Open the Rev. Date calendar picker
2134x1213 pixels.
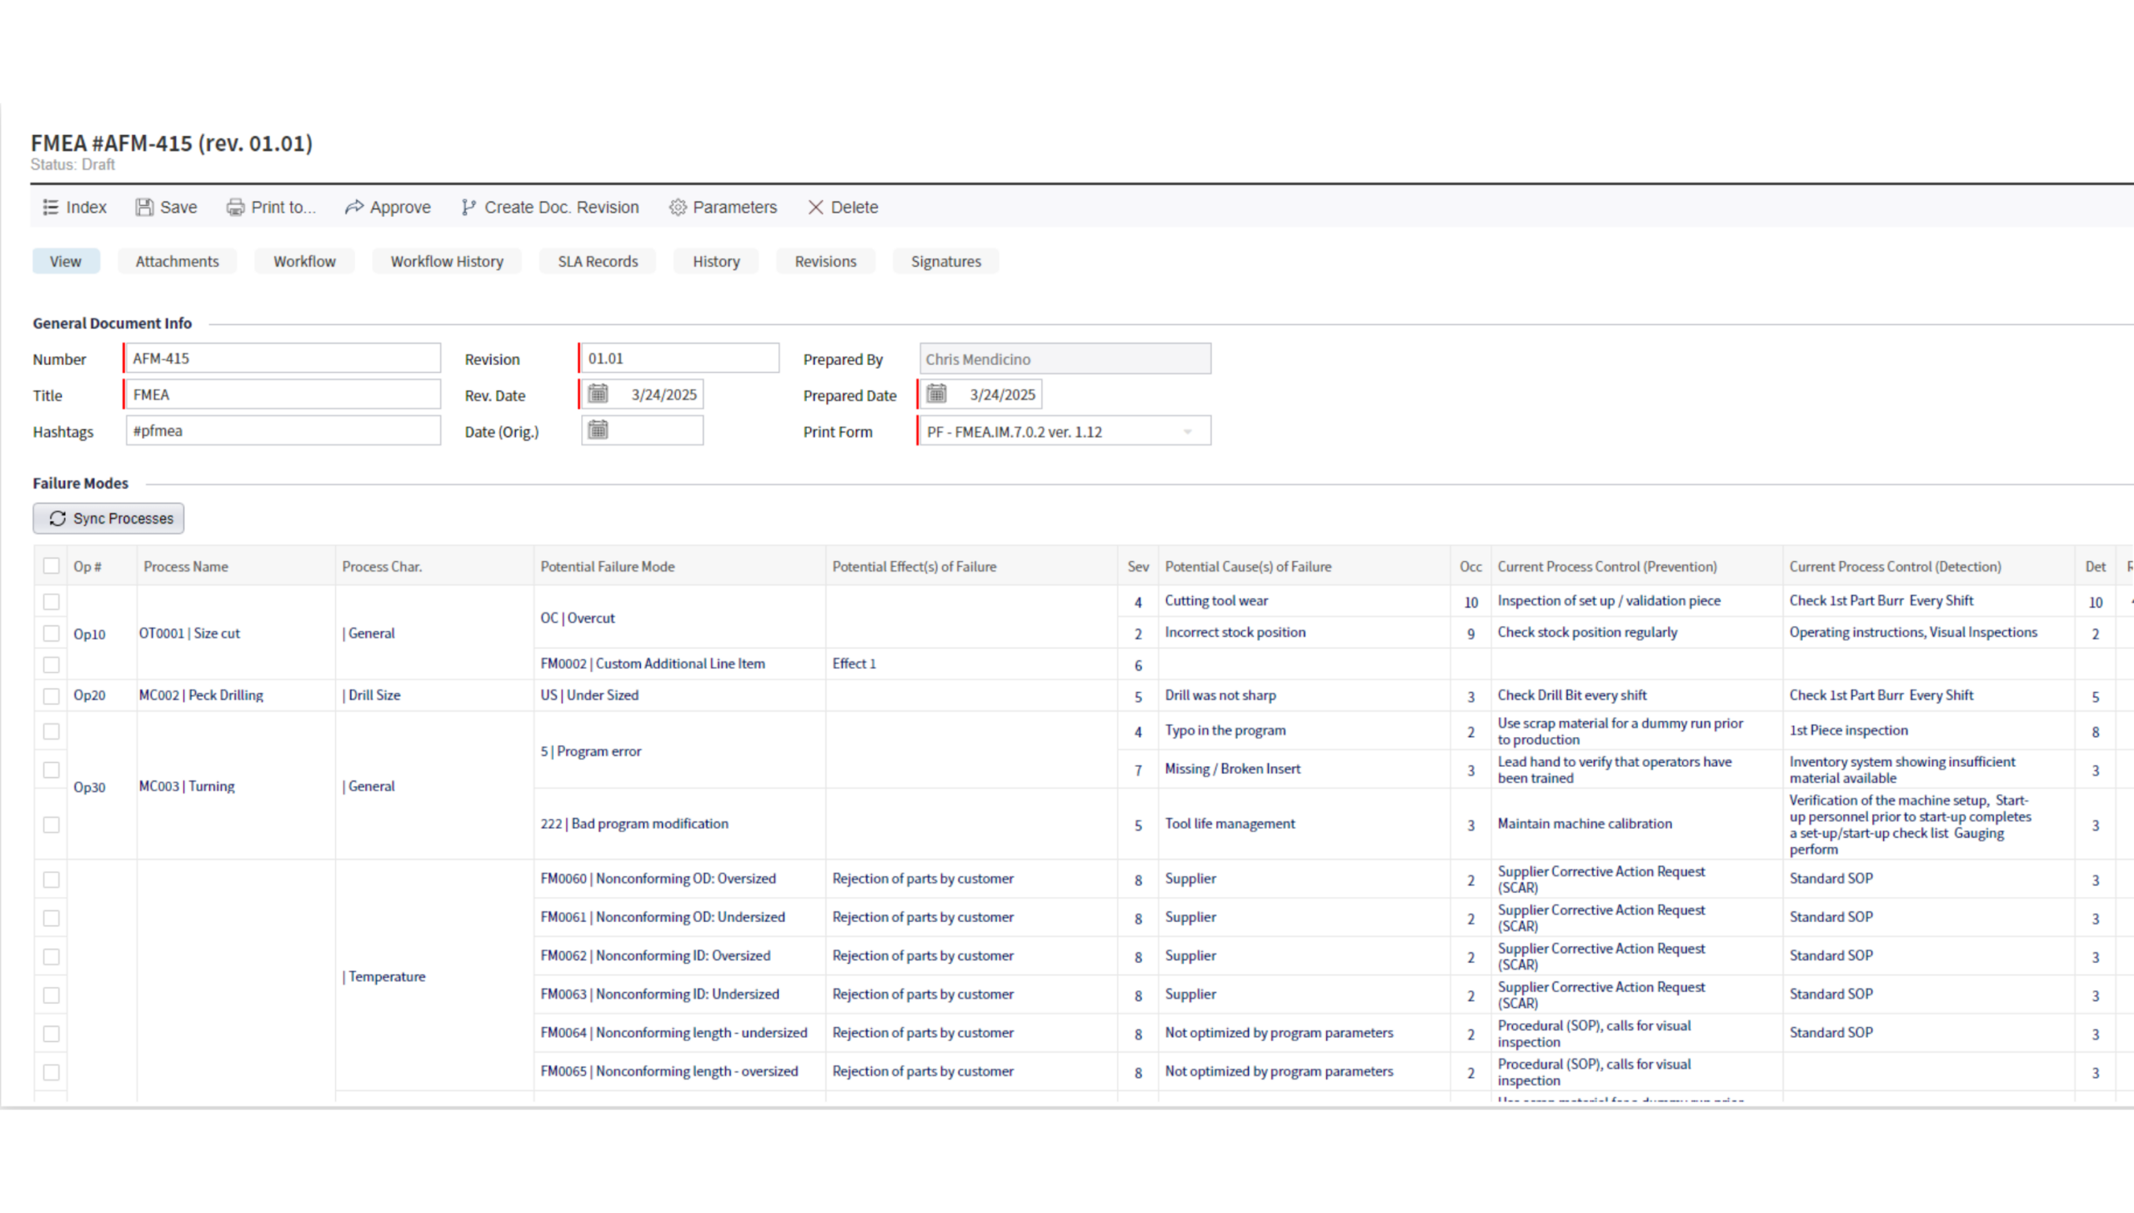click(598, 393)
